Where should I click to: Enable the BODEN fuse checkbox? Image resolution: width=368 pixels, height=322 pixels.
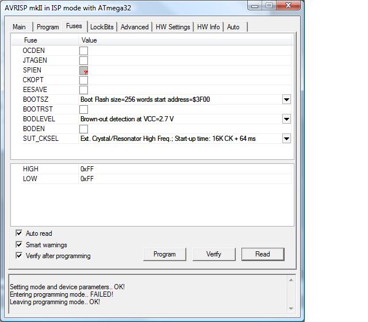pyautogui.click(x=83, y=129)
